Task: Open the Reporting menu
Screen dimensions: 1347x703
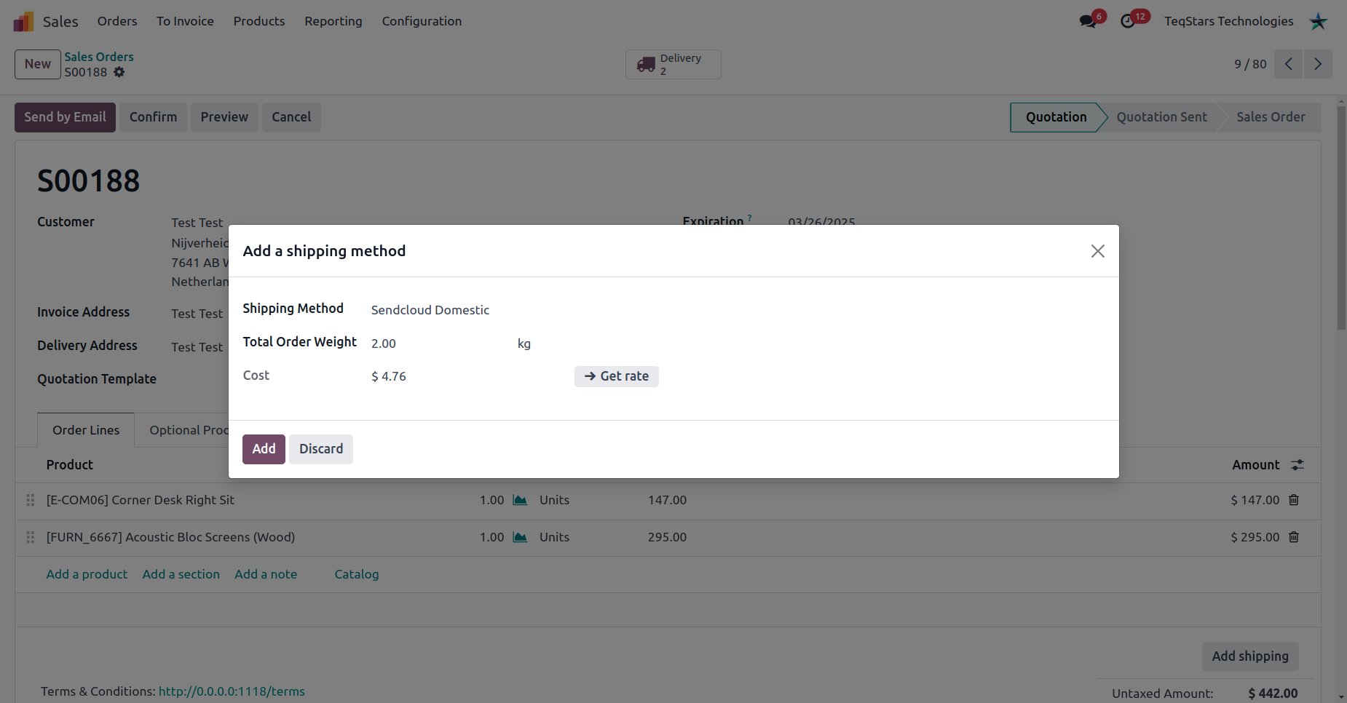Action: (x=333, y=21)
